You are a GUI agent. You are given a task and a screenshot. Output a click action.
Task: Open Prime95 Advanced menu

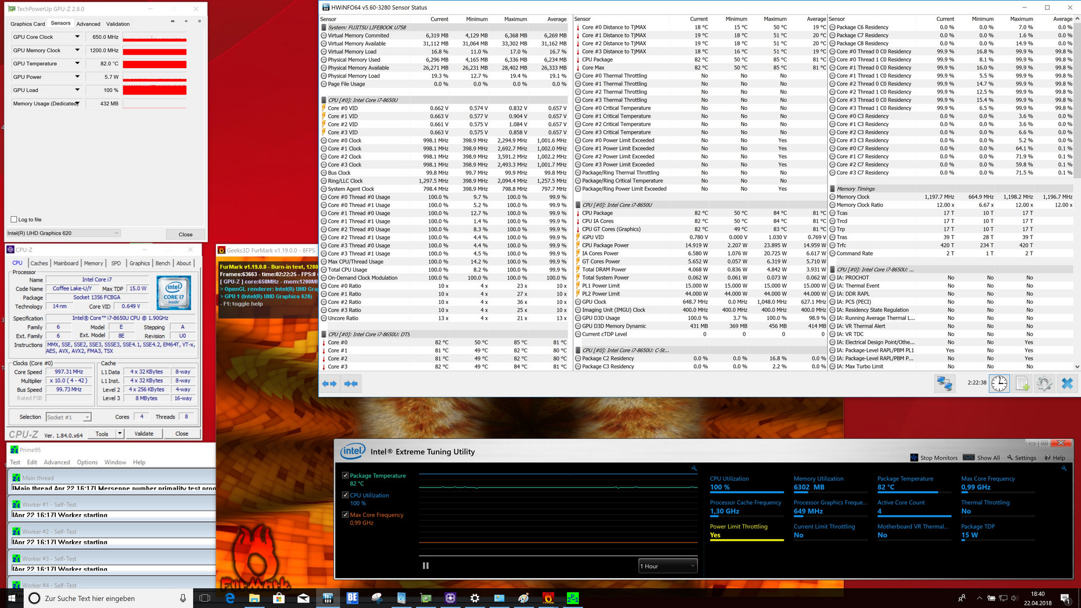click(x=57, y=462)
